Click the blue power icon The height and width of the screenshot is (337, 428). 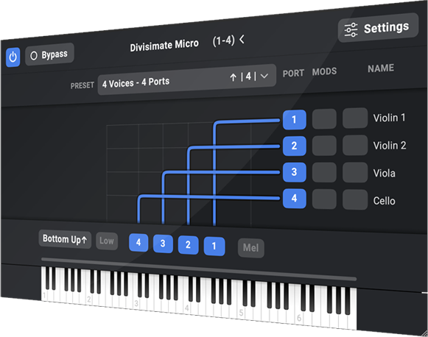click(x=13, y=57)
